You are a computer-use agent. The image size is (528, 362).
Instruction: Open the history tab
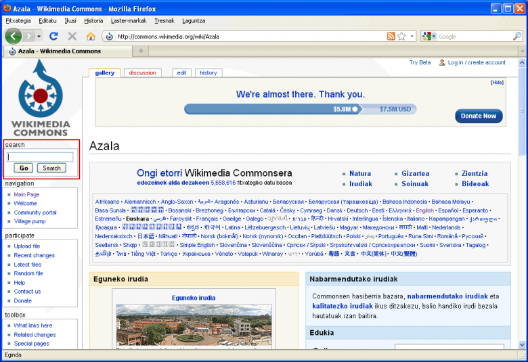point(208,72)
